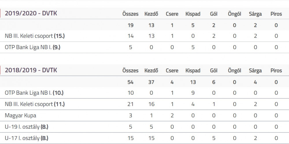Click Sárga column header in 2019/2020 table
The height and width of the screenshot is (144, 289).
click(255, 14)
